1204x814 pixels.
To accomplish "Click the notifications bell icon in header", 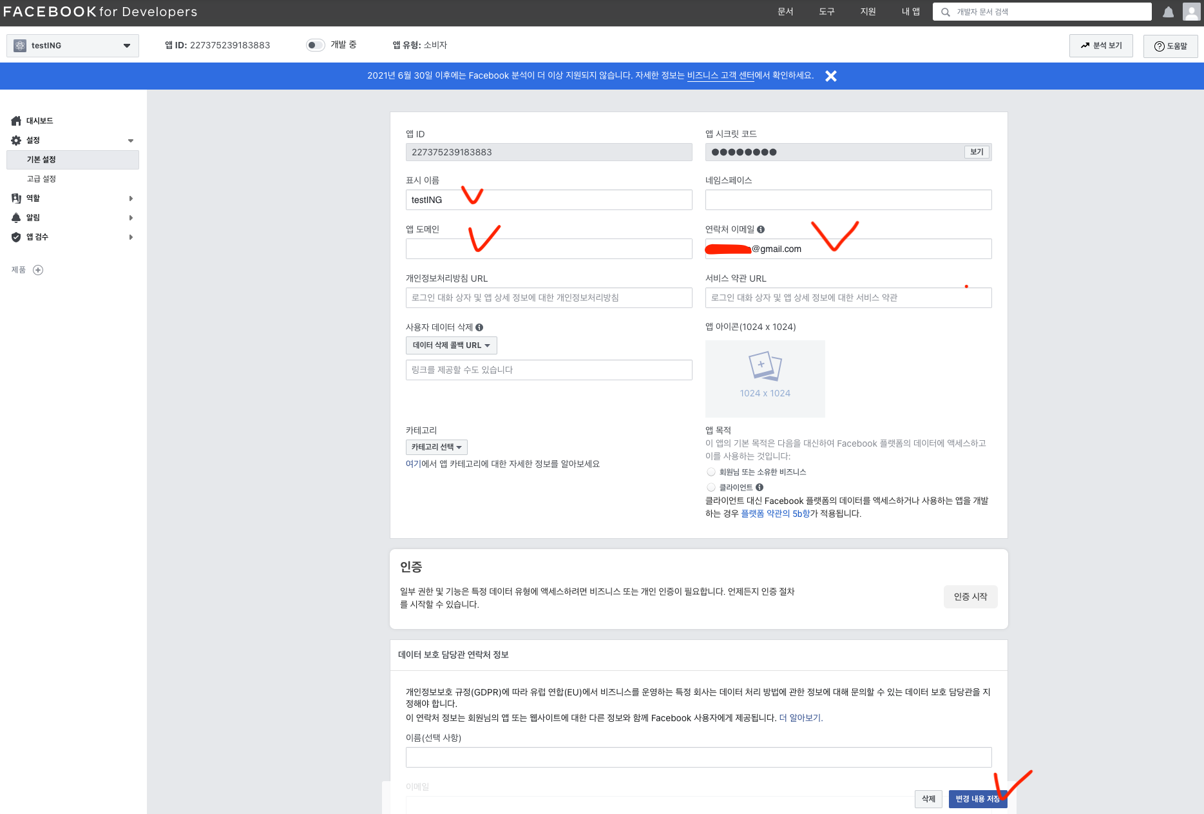I will tap(1168, 12).
